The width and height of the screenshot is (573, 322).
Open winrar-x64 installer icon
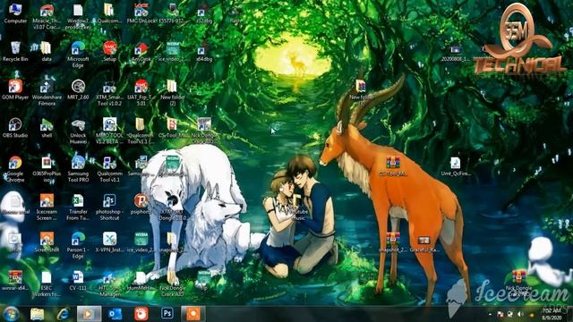click(x=15, y=280)
